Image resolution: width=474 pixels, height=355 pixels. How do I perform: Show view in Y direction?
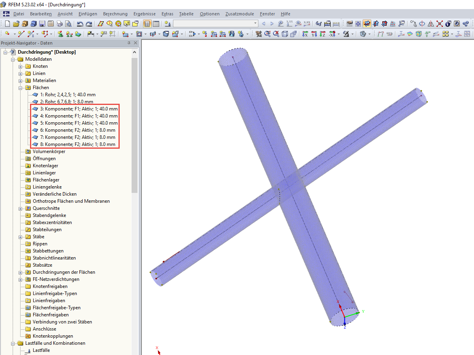pos(314,34)
